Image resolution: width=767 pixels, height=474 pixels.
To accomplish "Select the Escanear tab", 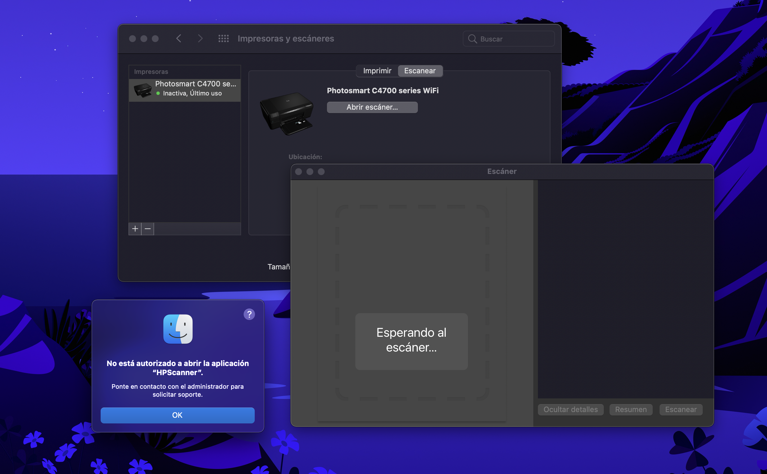I will tap(420, 71).
